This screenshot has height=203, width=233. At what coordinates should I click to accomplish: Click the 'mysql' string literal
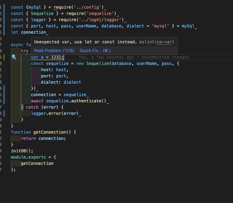point(160,26)
